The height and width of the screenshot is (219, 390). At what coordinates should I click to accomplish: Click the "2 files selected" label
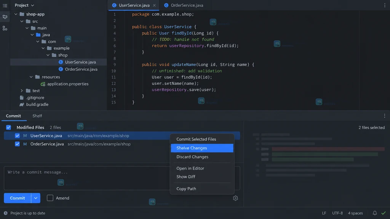pos(371,127)
